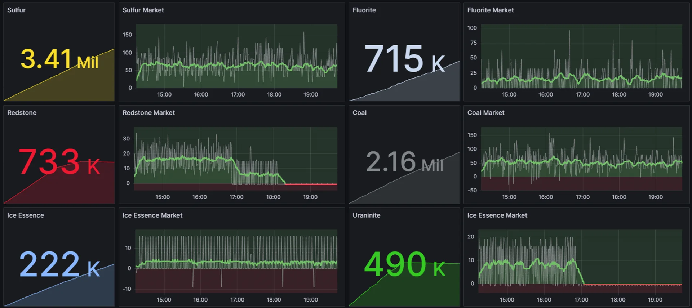Click the 15:00 label in Sulfur Market chart
692x308 pixels.
[x=164, y=95]
